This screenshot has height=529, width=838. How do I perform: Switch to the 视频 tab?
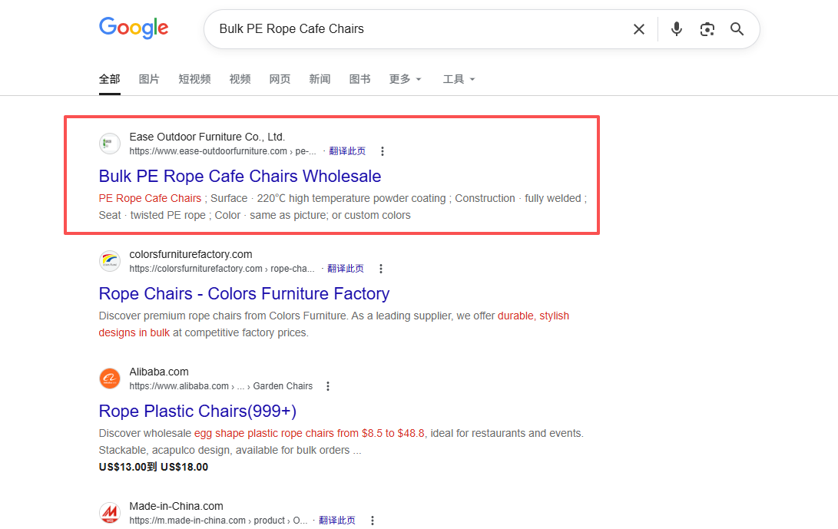tap(240, 79)
